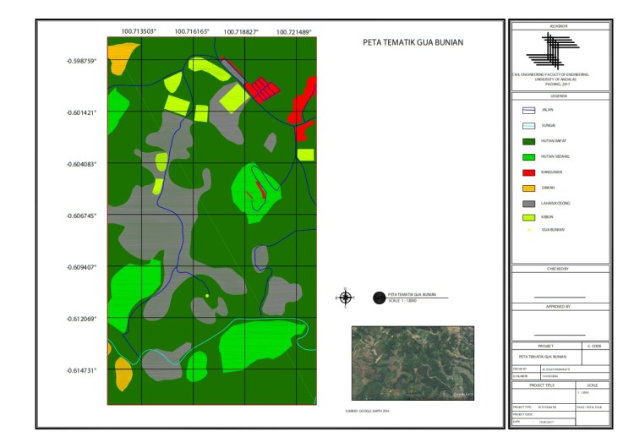The width and height of the screenshot is (634, 448).
Task: Select the red Bangunan legend swatch
Action: click(x=527, y=171)
